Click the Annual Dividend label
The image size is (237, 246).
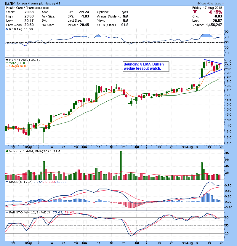[x=109, y=16]
